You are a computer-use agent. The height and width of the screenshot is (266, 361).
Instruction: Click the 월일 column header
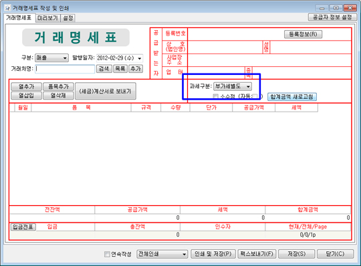point(23,108)
